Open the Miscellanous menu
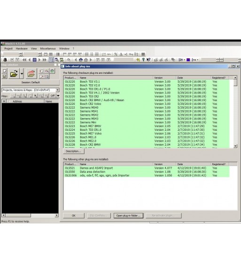This screenshot has width=241, height=263. coord(48,48)
